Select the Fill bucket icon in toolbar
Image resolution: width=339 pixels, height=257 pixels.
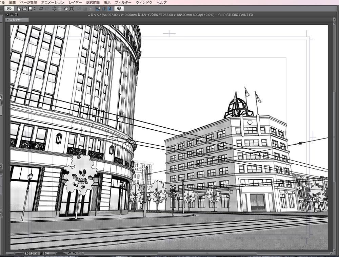(66, 8)
